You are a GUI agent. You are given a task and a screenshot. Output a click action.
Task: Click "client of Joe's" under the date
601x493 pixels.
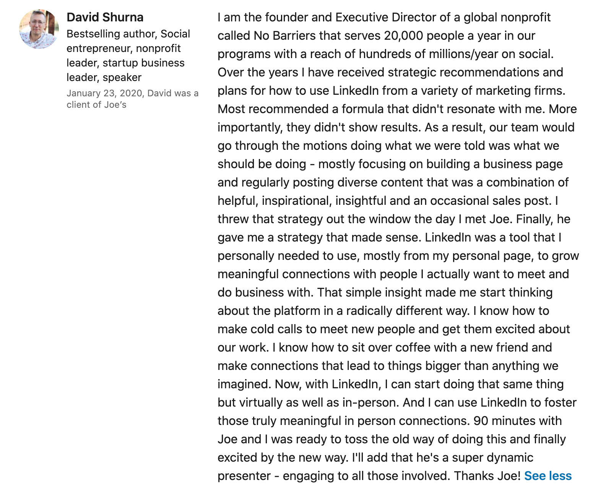coord(96,105)
